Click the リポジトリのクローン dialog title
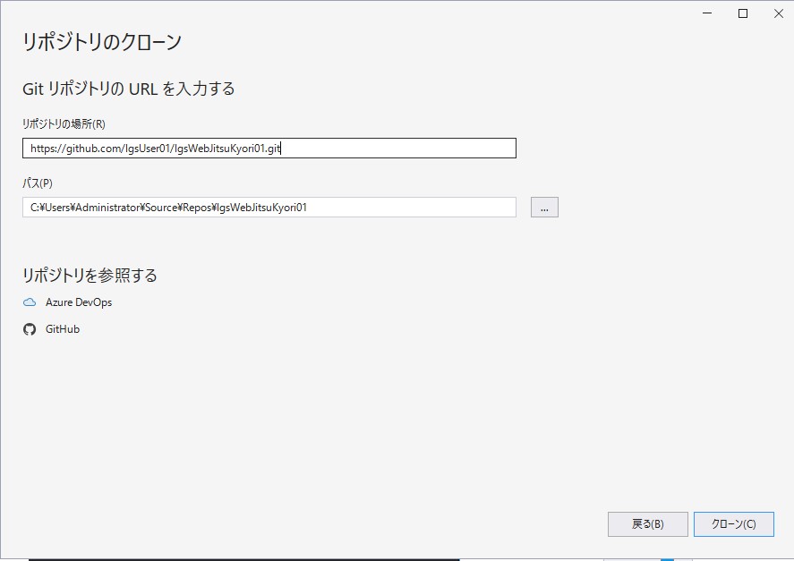Image resolution: width=794 pixels, height=561 pixels. (101, 41)
